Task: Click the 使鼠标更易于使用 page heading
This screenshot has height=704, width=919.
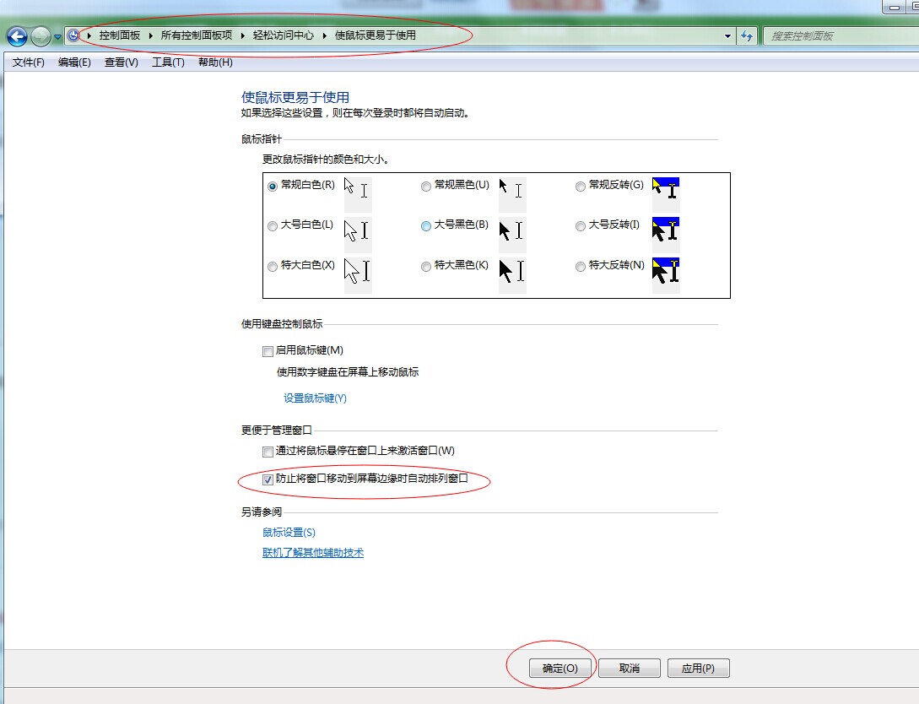Action: click(295, 97)
